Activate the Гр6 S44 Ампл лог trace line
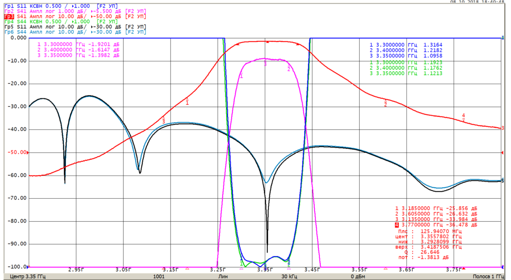This screenshot has height=280, width=511. click(75, 32)
